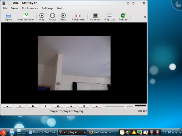
Task: Open the control panel down-arrow menu
Action: click(x=7, y=106)
